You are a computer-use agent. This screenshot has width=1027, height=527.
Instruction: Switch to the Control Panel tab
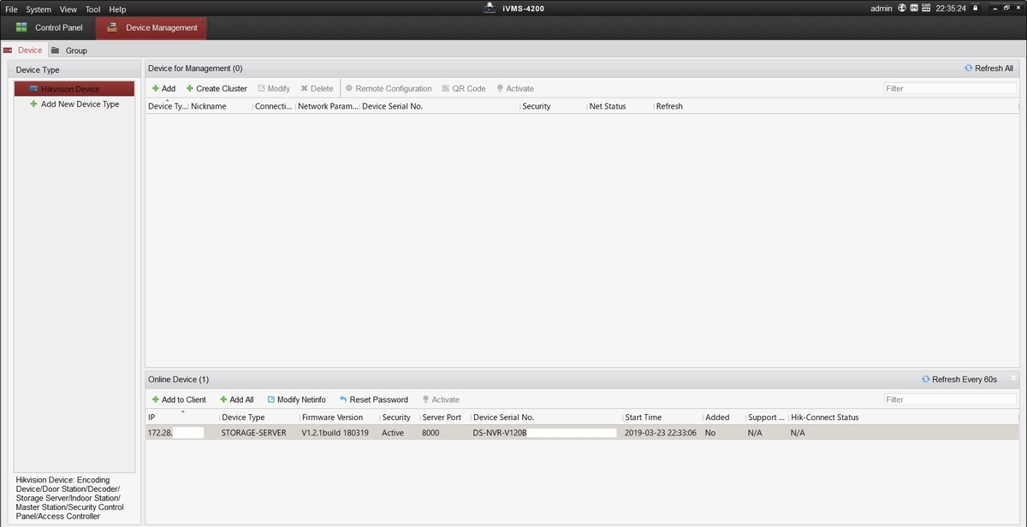[x=48, y=27]
